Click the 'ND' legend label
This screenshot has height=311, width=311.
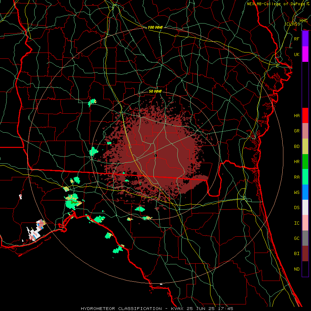296,269
